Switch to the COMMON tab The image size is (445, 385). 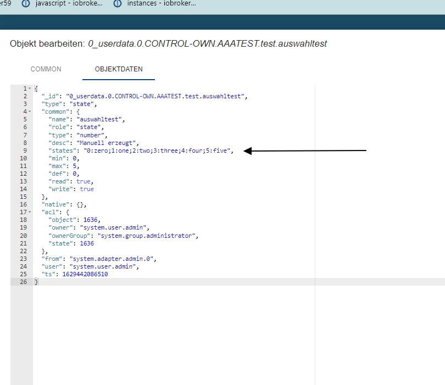point(46,69)
